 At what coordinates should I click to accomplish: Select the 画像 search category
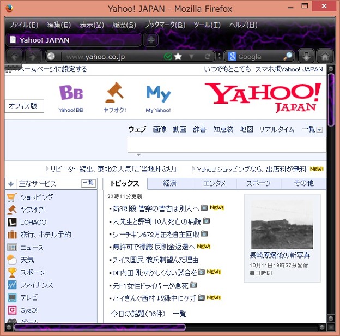(160, 129)
